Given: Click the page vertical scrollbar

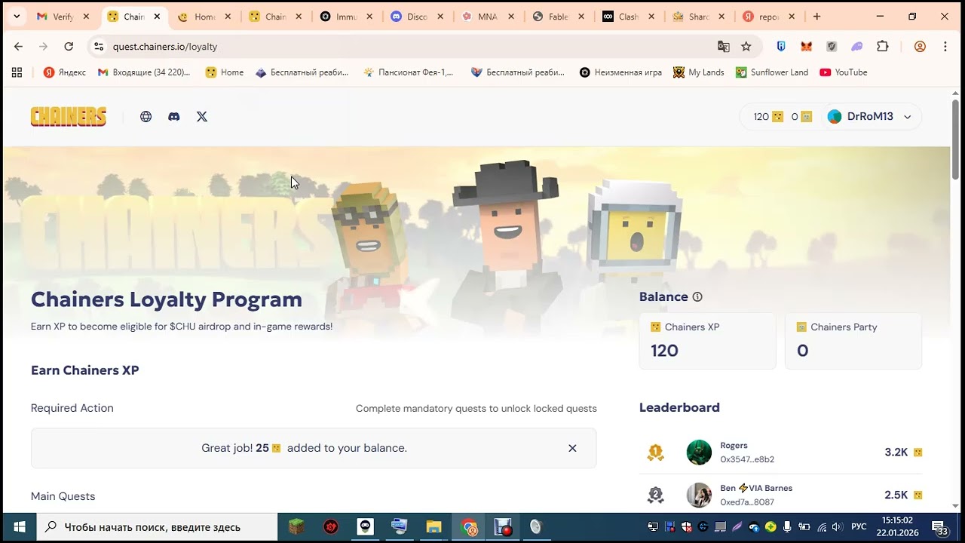Looking at the screenshot, I should click(x=955, y=139).
